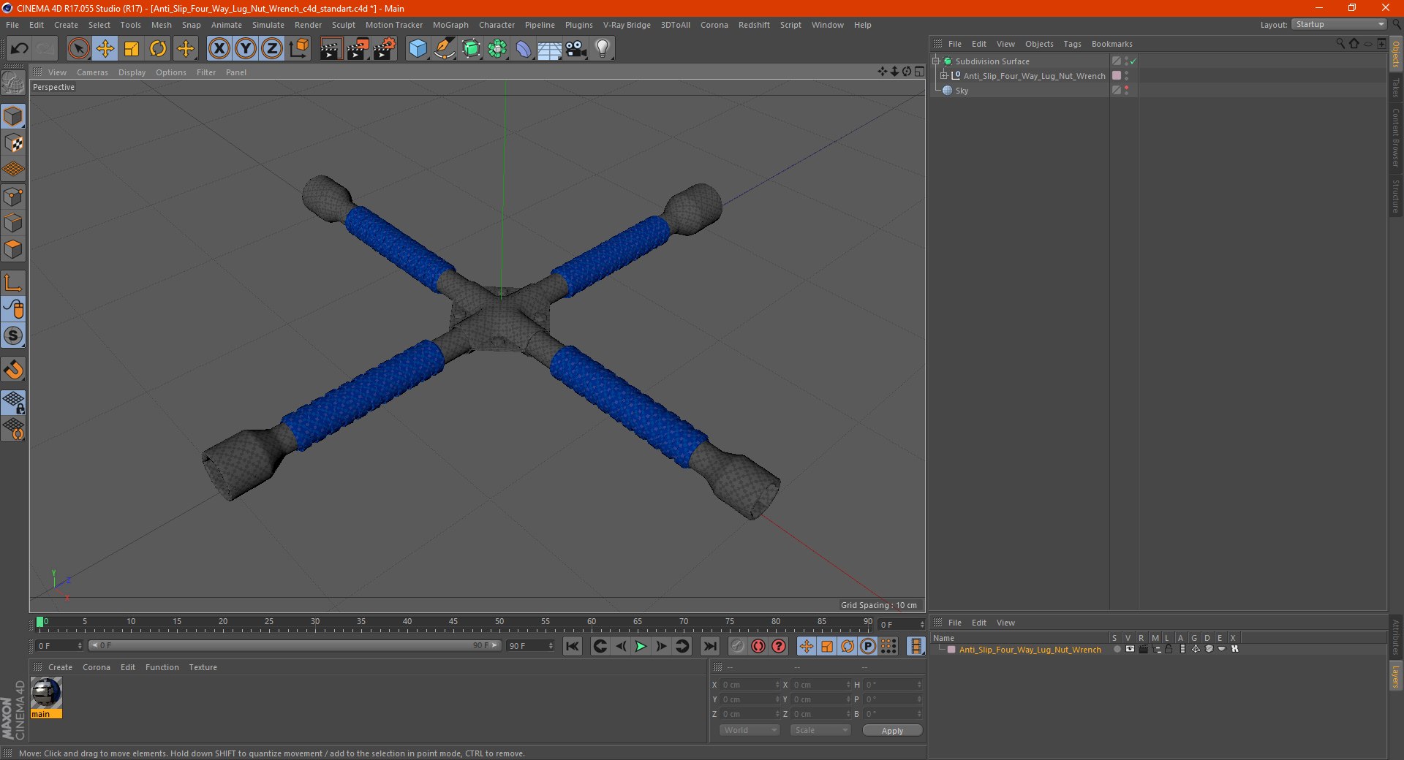Select the main material thumbnail
This screenshot has height=760, width=1404.
click(x=46, y=693)
